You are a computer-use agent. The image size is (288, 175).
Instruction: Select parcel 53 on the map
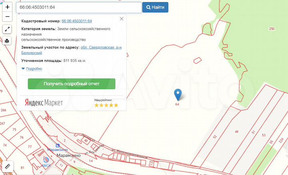click(264, 135)
